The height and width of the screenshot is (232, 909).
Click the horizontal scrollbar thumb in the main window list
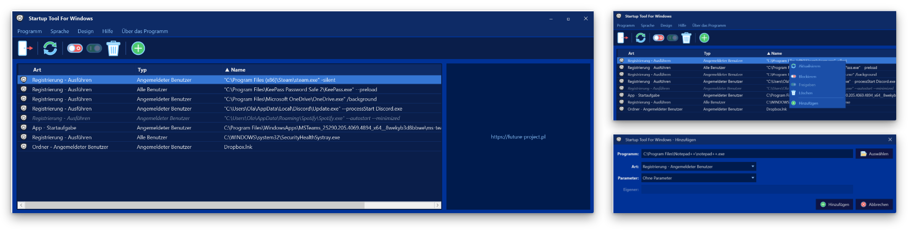point(195,205)
